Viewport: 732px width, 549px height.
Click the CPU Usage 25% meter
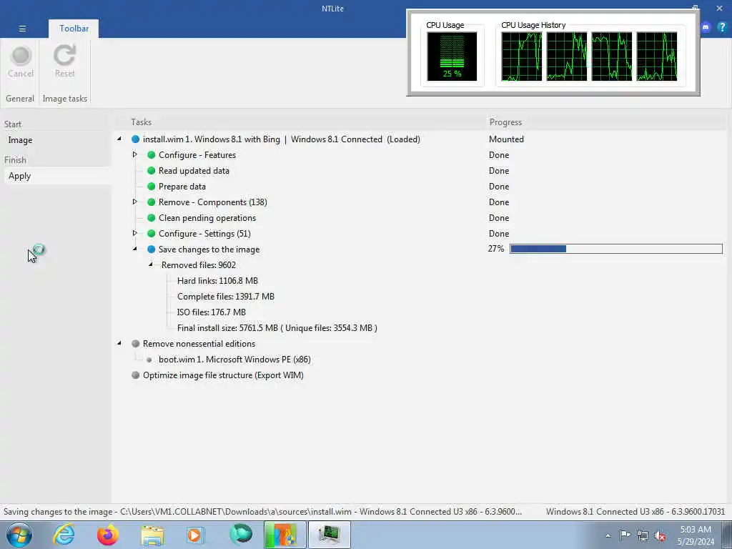452,56
